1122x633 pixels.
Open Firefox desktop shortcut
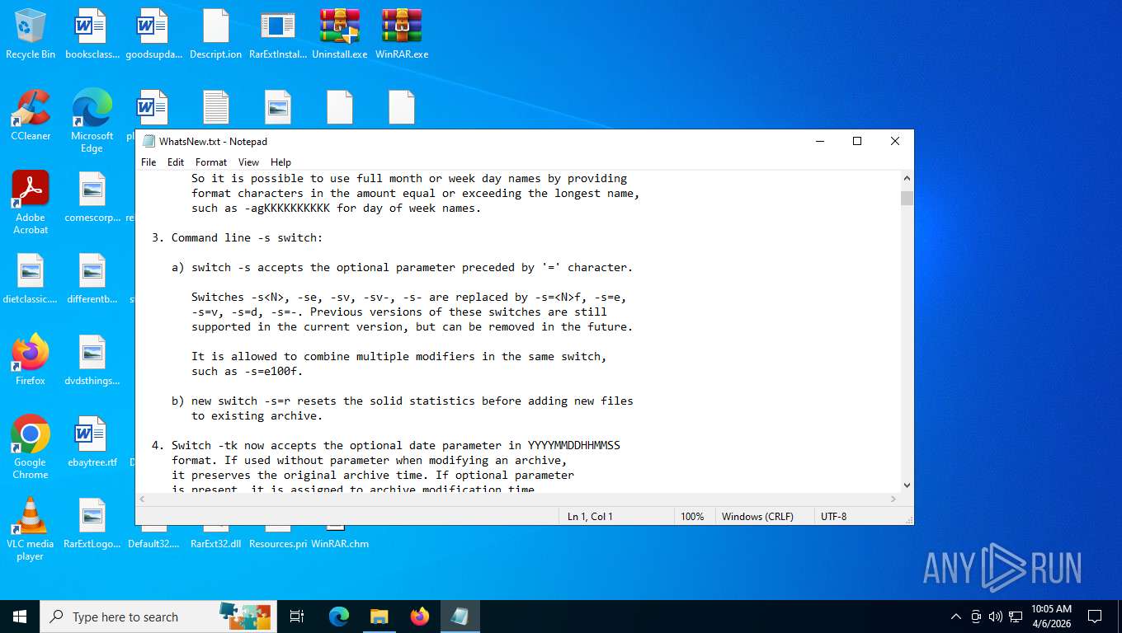tap(31, 360)
